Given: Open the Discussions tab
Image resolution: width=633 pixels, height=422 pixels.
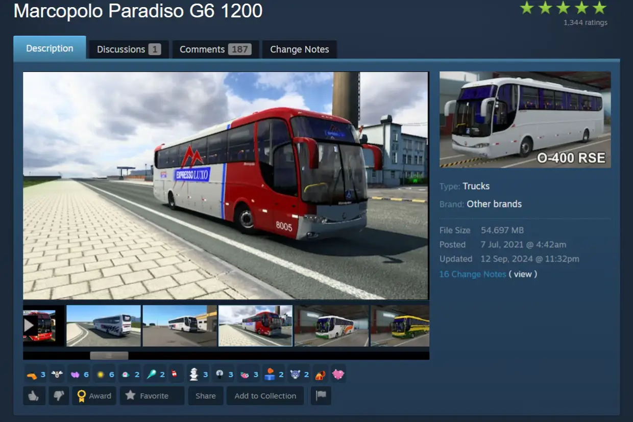Looking at the screenshot, I should pyautogui.click(x=129, y=49).
